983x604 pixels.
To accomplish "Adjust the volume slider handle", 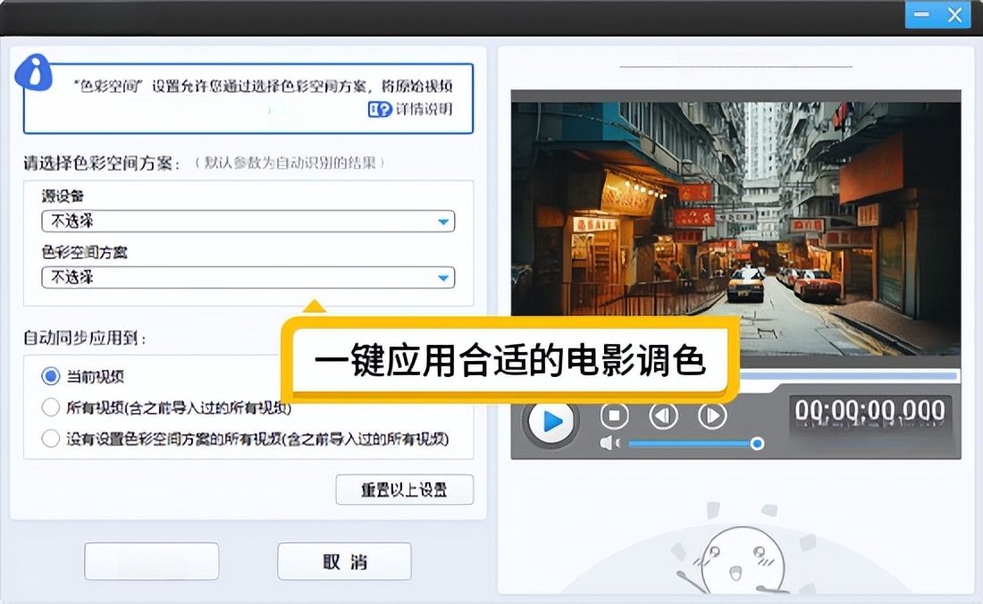I will (757, 443).
